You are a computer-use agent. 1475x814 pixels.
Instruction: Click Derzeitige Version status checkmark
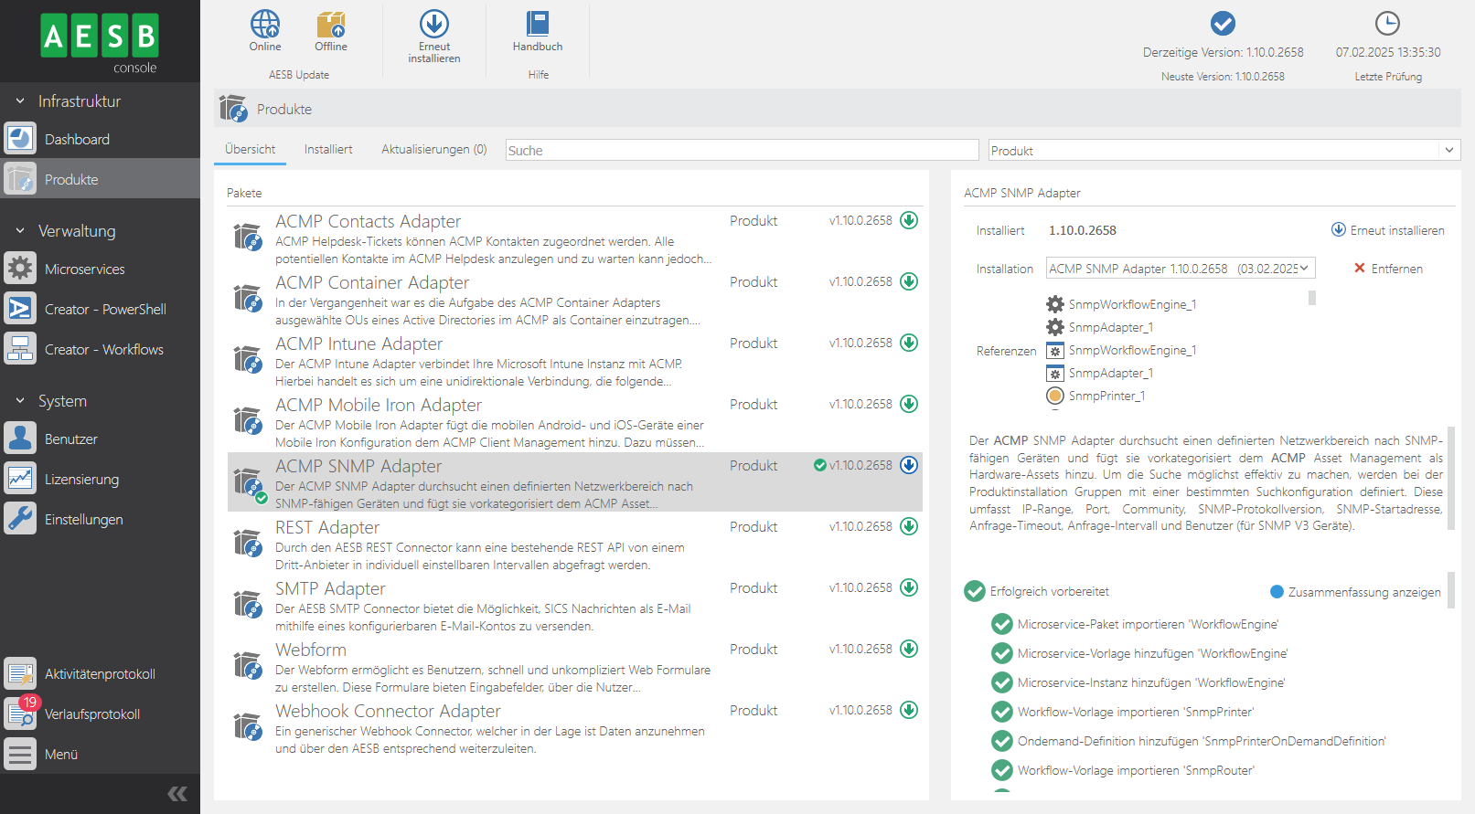[1223, 24]
